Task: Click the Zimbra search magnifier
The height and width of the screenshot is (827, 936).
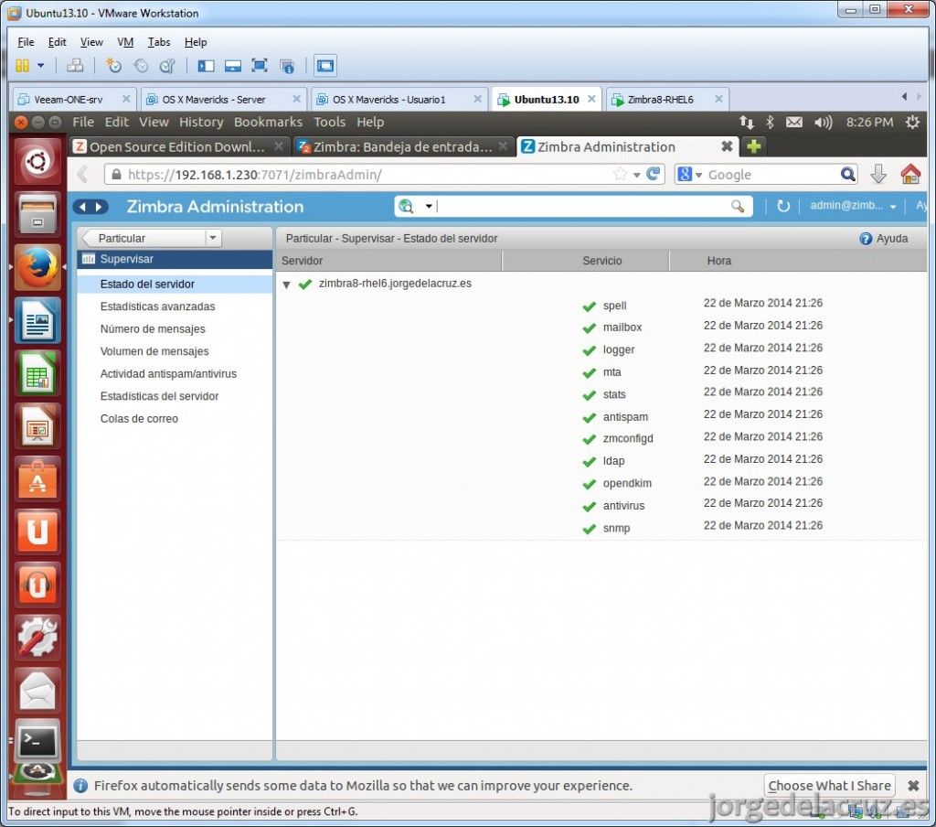Action: (738, 207)
